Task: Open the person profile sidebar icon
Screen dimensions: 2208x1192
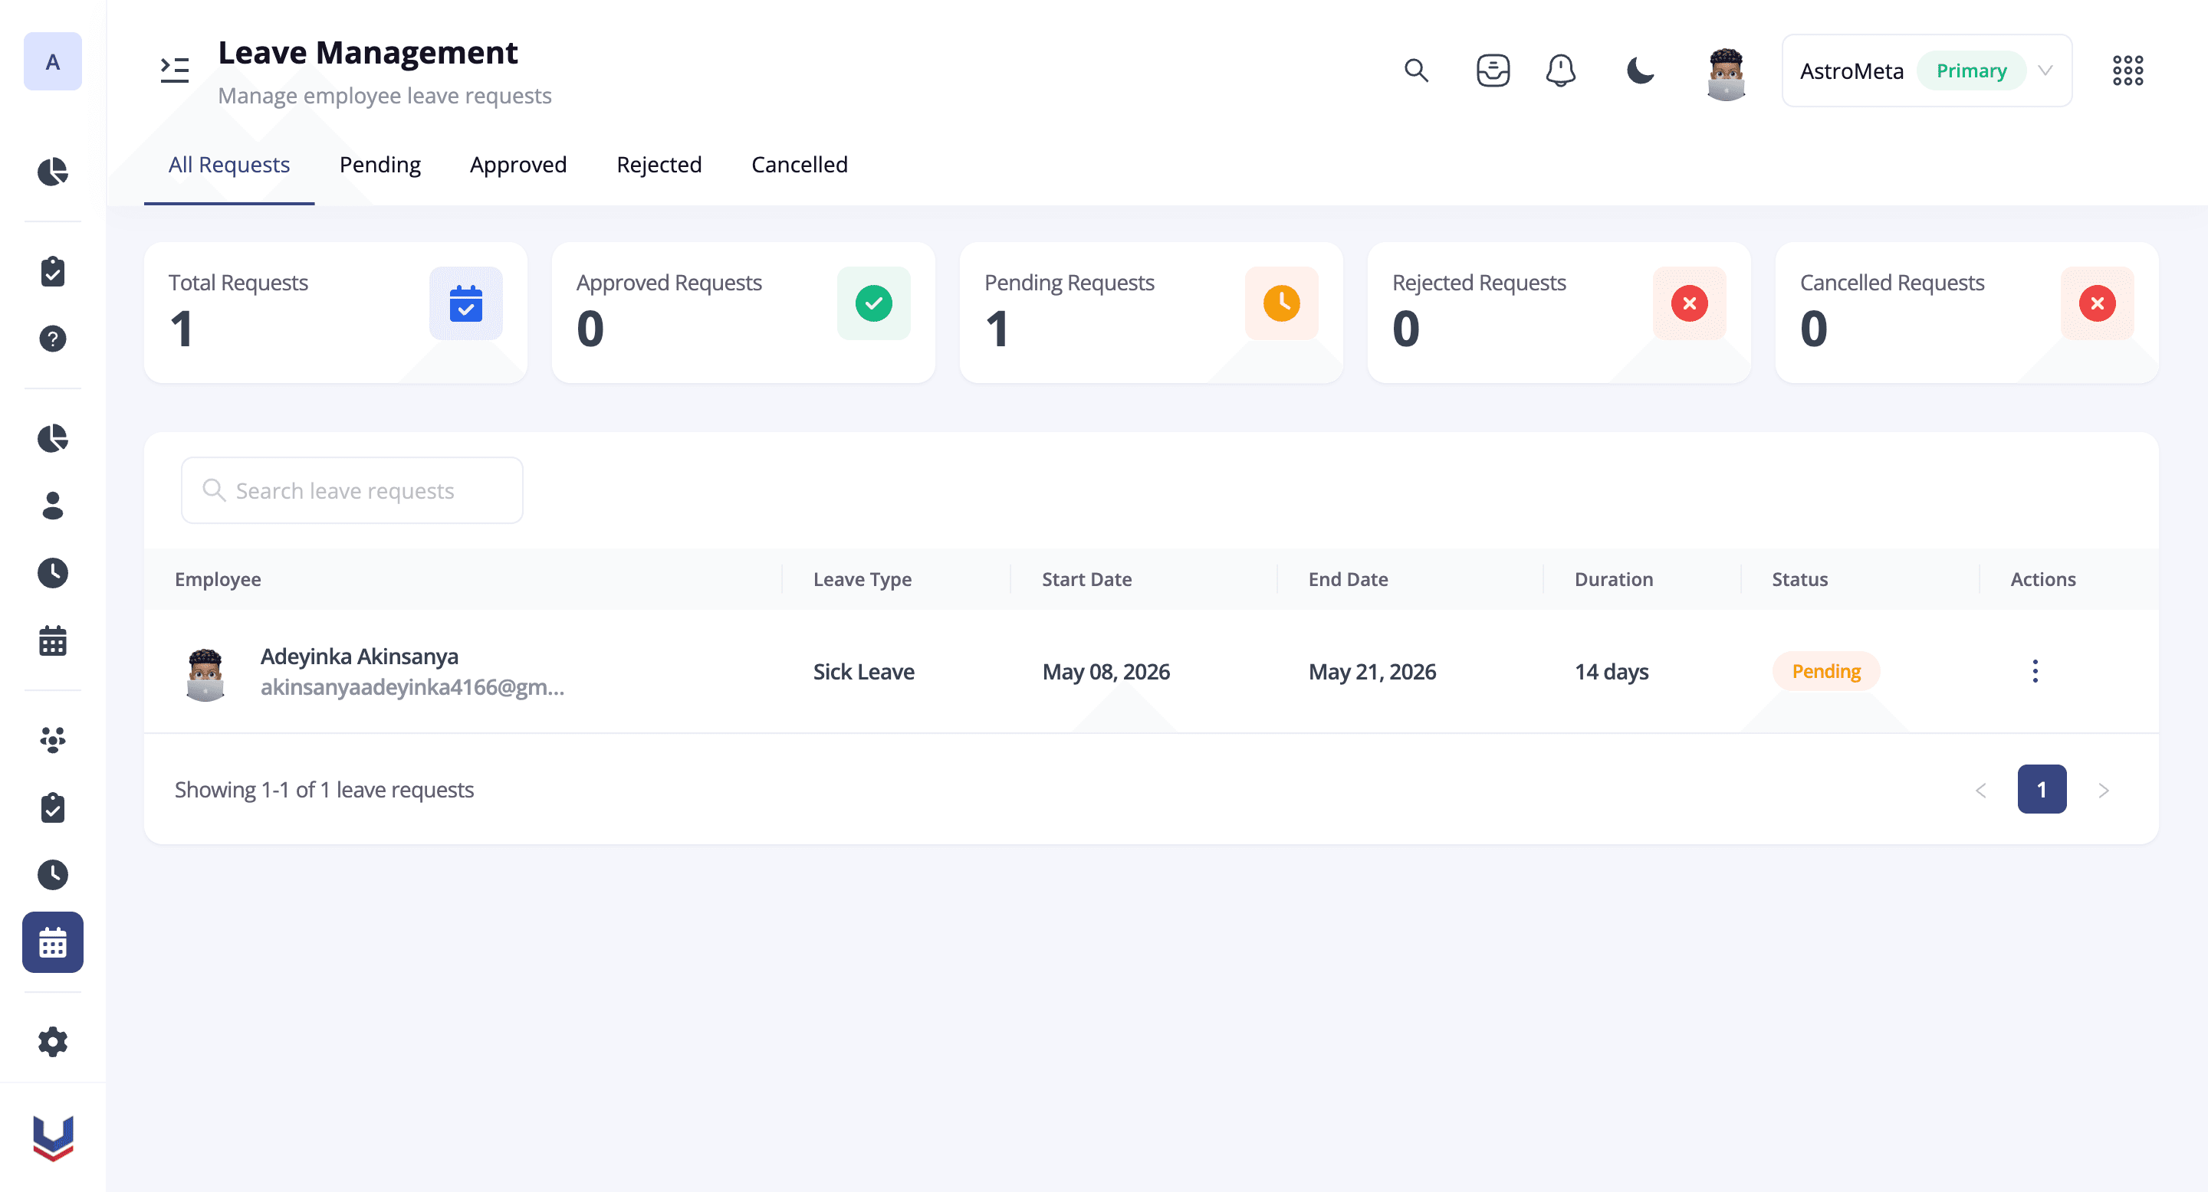Action: point(52,506)
